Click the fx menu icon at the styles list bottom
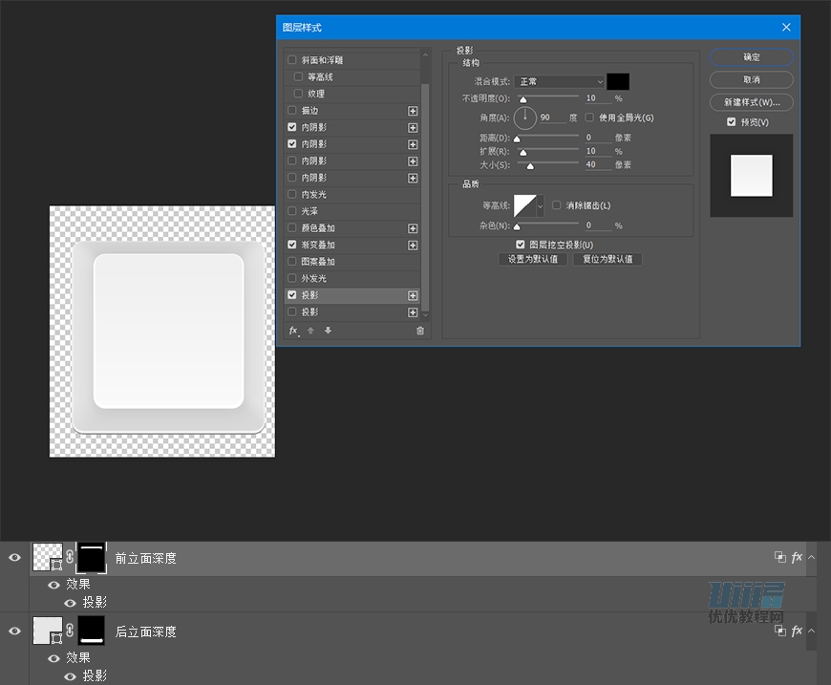The height and width of the screenshot is (685, 831). coord(294,331)
